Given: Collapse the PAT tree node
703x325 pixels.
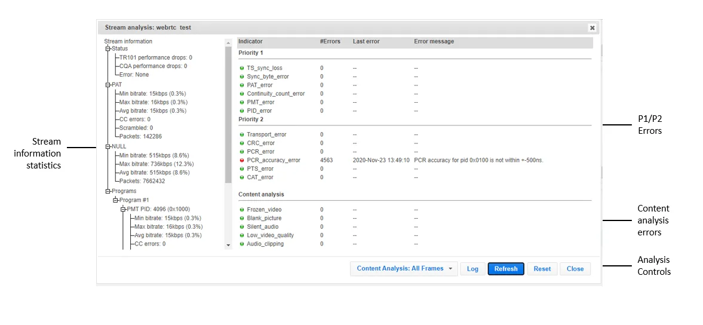Looking at the screenshot, I should tap(108, 84).
